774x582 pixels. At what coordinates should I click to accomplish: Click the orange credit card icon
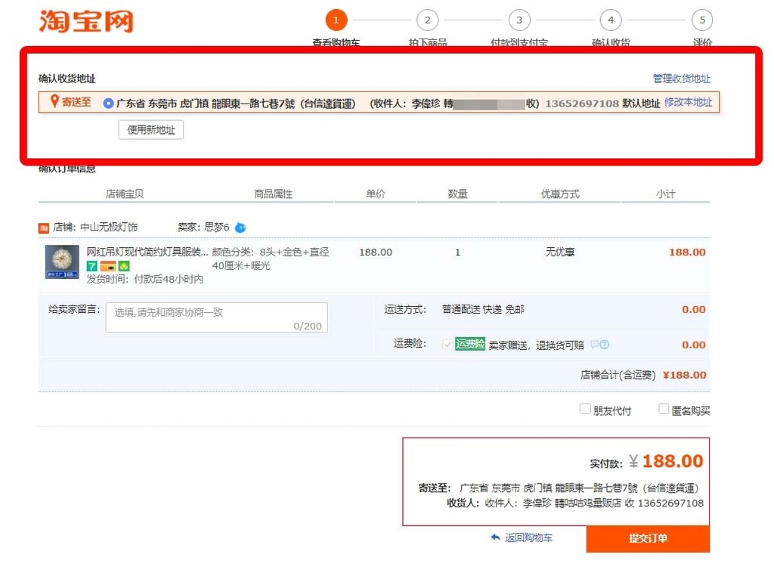point(107,266)
